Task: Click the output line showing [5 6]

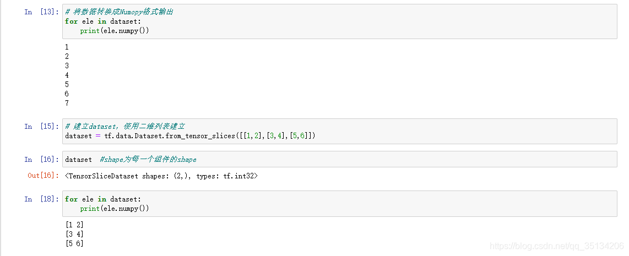Action: [x=74, y=243]
